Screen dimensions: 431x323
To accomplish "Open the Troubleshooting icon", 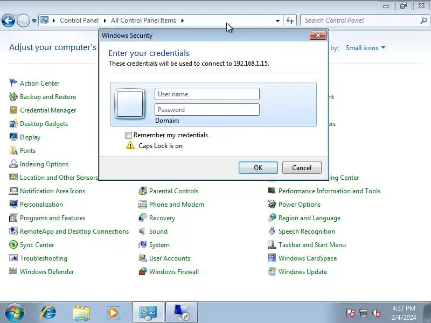I will (13, 258).
